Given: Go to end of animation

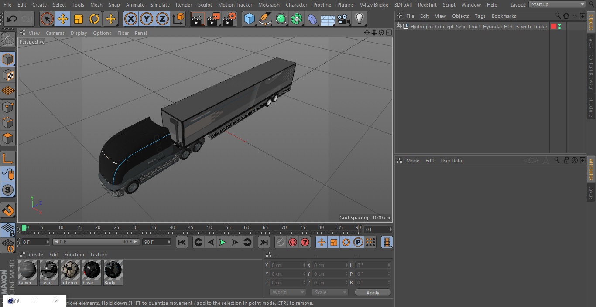Looking at the screenshot, I should point(264,242).
